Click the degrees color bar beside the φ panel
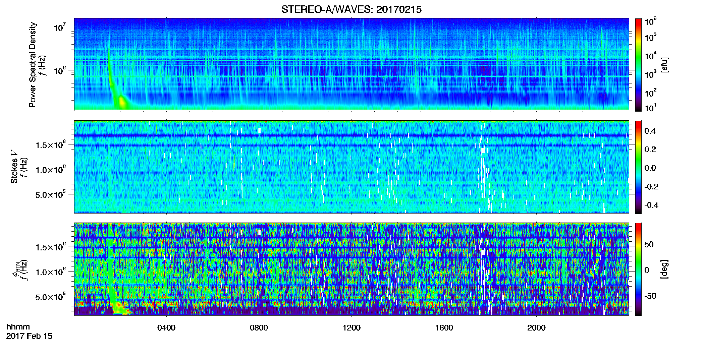The width and height of the screenshot is (703, 362). coord(638,269)
